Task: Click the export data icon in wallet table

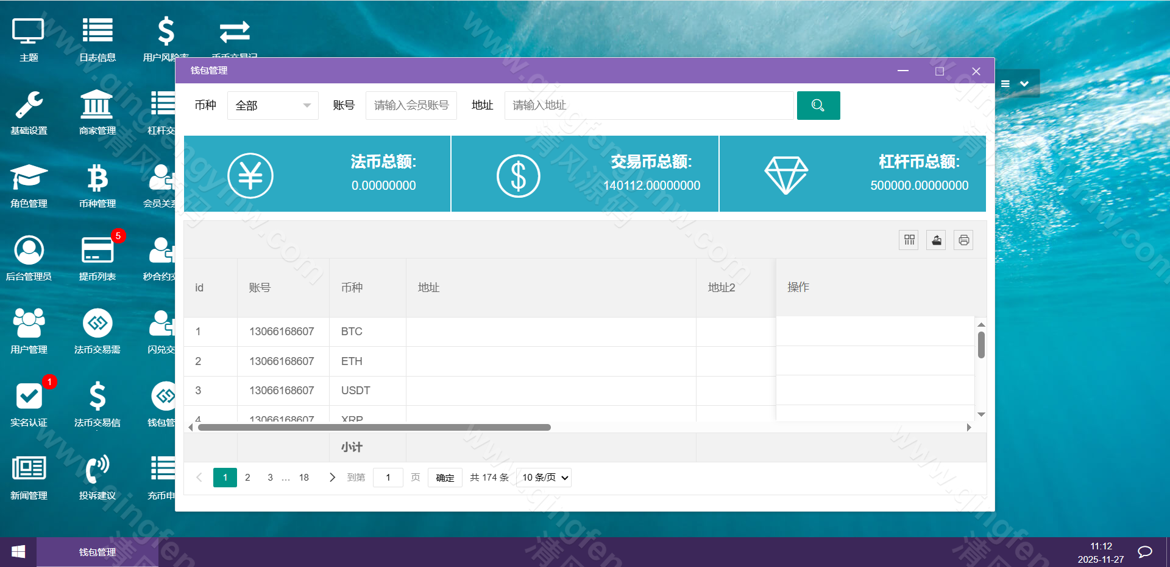Action: tap(936, 240)
